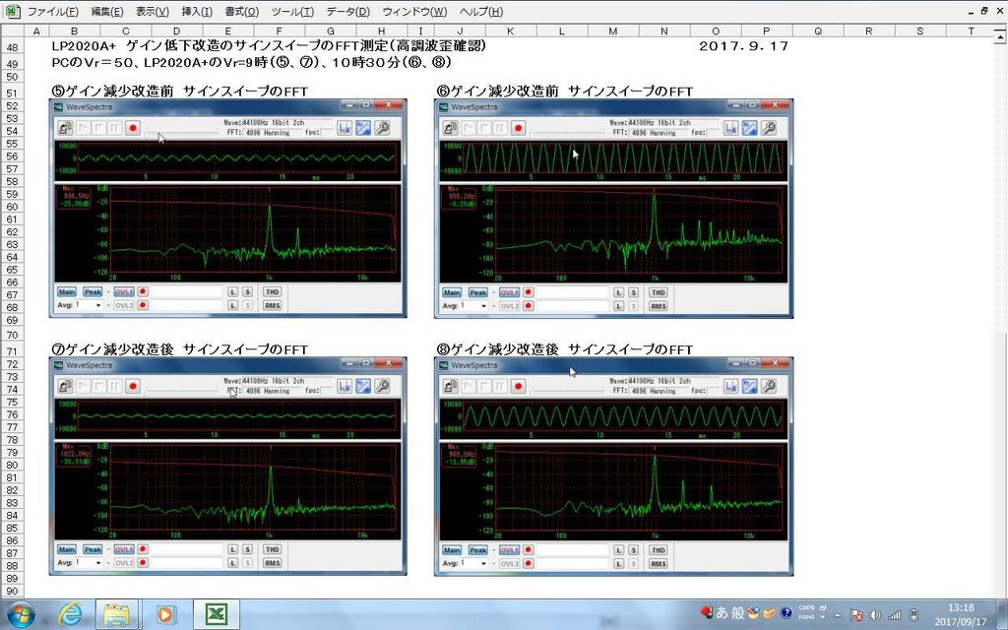
Task: Click the Excel document icon beside ファイル
Action: 12,12
